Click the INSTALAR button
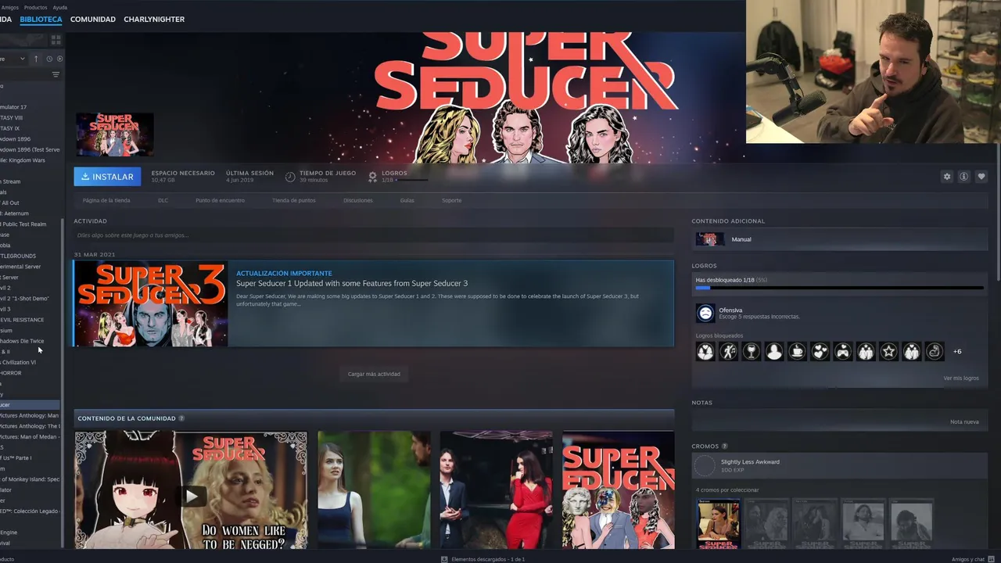The image size is (1001, 563). pyautogui.click(x=108, y=177)
